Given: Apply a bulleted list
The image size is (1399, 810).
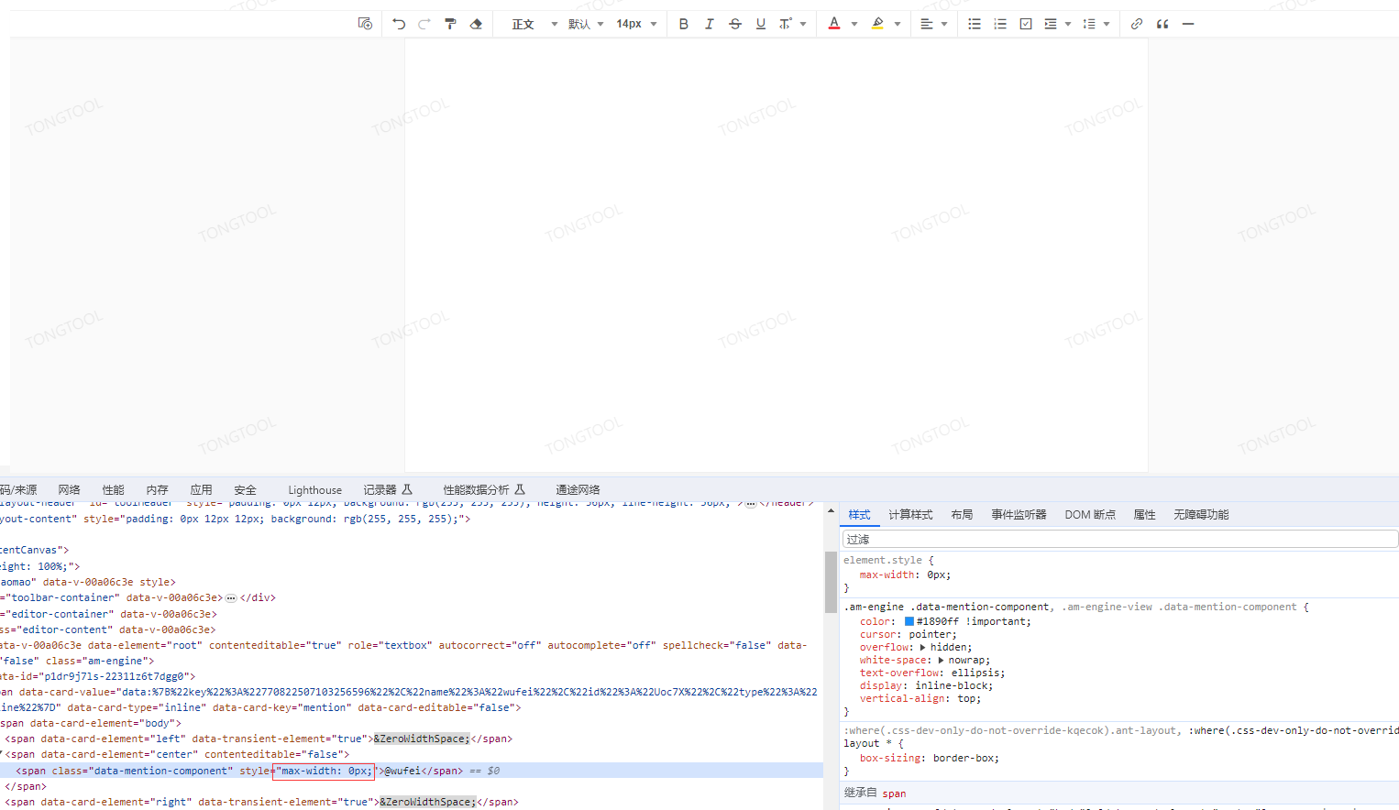Looking at the screenshot, I should (x=975, y=24).
